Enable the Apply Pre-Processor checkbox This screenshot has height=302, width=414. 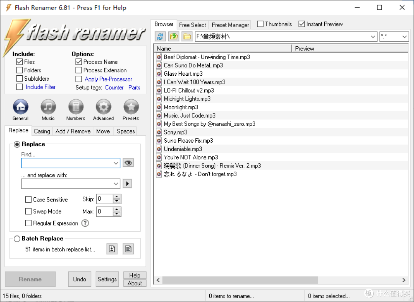79,79
